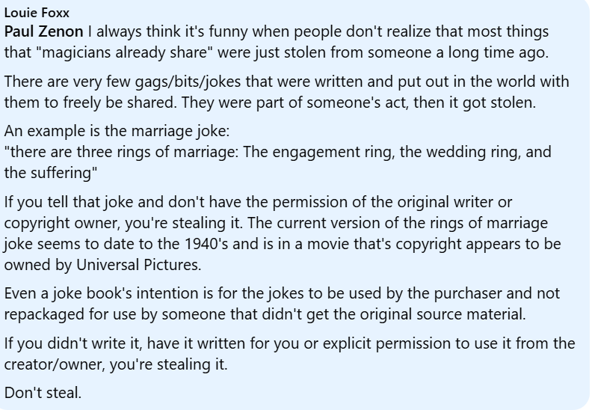This screenshot has width=592, height=410.
Task: Open Louie Foxx's profile name link
Action: 37,13
